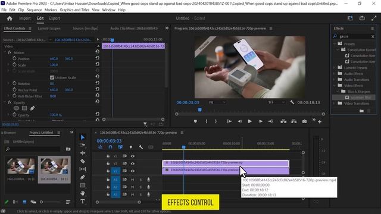The height and width of the screenshot is (214, 381).
Task: Show more panel tabs overflow chevron
Action: [x=167, y=28]
